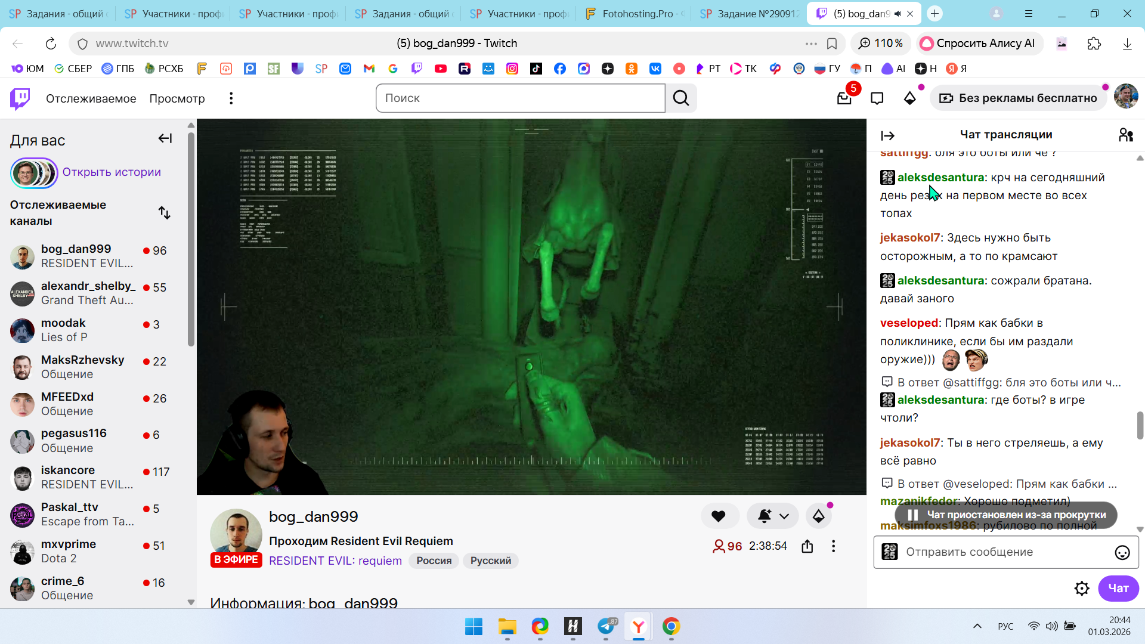Toggle follow heart button for bog_dan999

point(719,516)
